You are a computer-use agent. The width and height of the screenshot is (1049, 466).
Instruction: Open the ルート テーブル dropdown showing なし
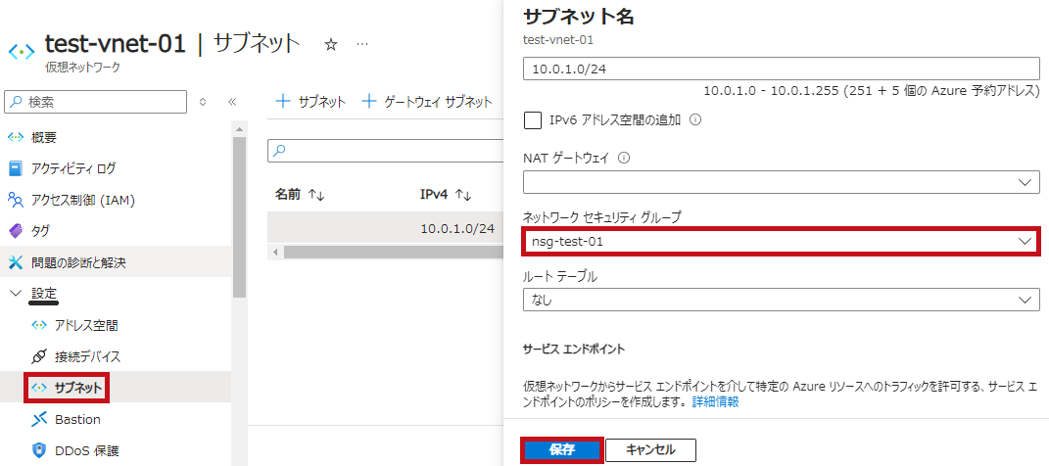coord(782,301)
